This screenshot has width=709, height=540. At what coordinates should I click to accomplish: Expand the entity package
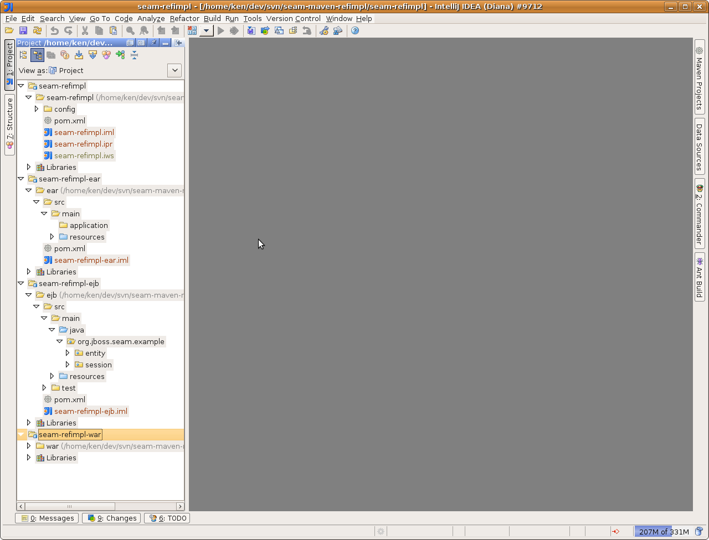[x=68, y=353]
